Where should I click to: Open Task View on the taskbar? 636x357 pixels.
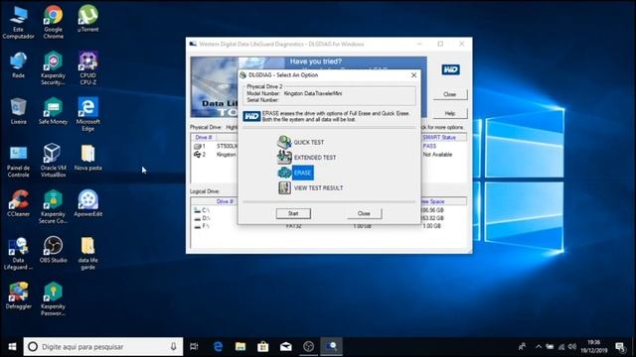click(x=195, y=347)
